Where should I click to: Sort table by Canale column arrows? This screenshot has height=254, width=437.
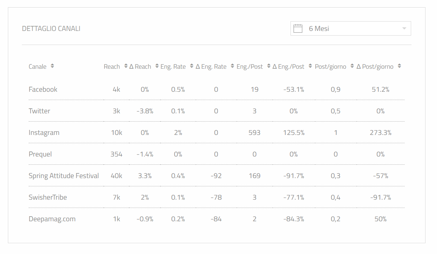pos(52,66)
